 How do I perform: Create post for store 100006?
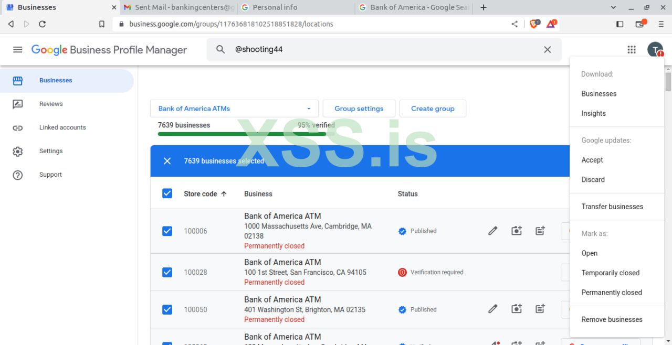tap(540, 231)
